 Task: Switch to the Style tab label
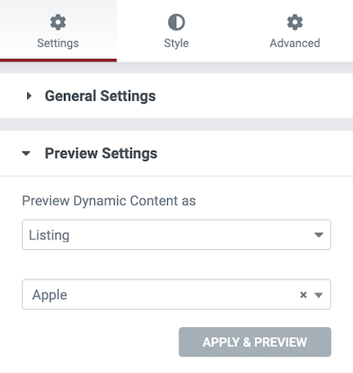click(x=176, y=43)
